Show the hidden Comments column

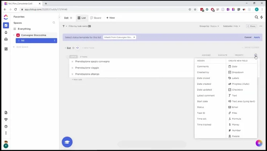[203, 67]
